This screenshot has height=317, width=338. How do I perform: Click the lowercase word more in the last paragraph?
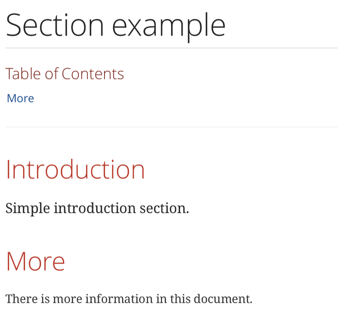click(68, 299)
